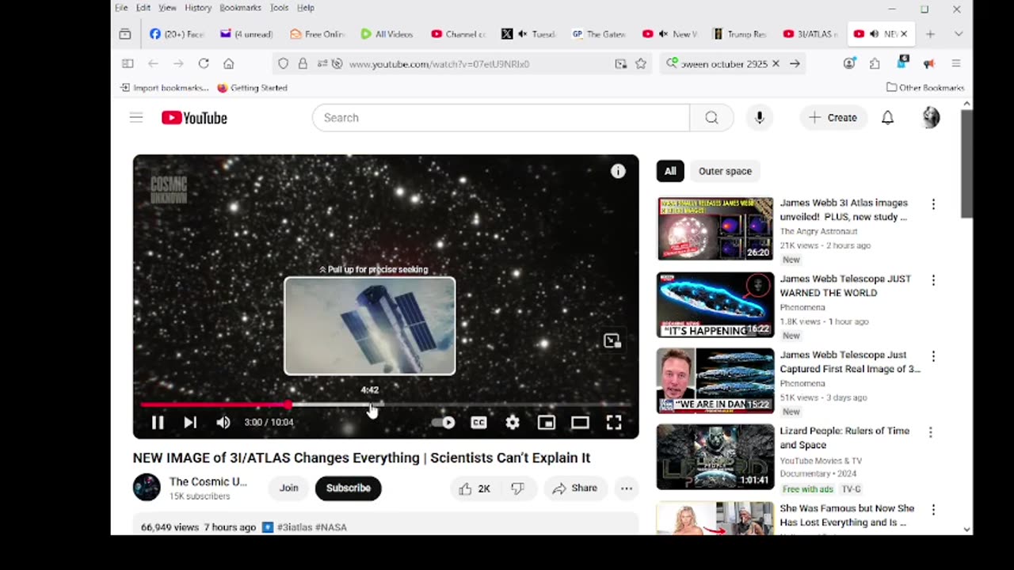Close the active YouTube browser tab

904,34
